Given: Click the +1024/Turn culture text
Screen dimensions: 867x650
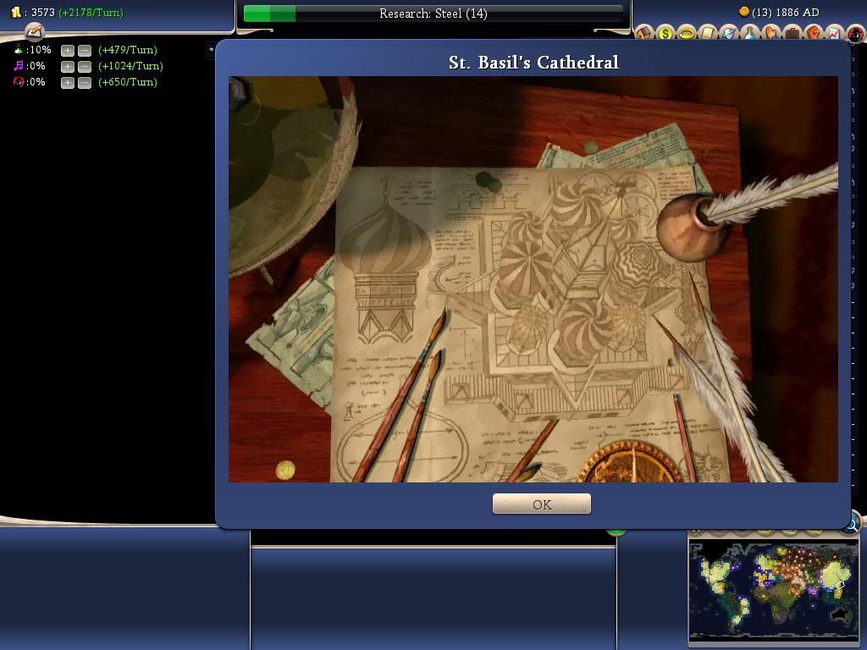Looking at the screenshot, I should (130, 66).
